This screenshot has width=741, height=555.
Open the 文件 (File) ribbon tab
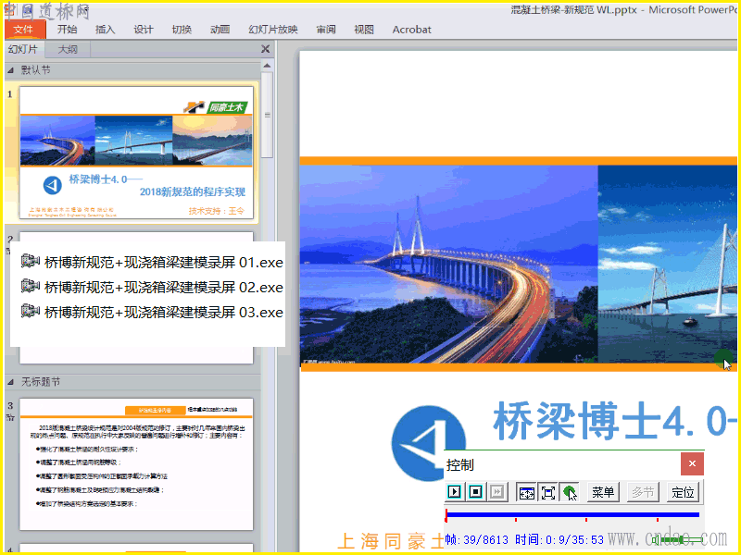pos(25,30)
